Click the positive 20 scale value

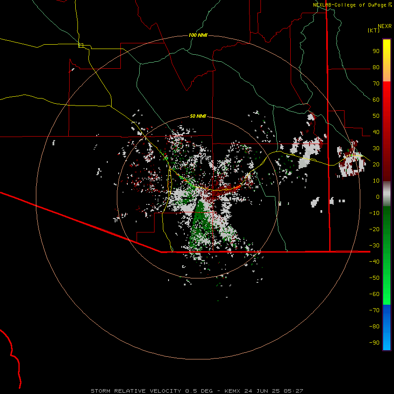pos(376,164)
